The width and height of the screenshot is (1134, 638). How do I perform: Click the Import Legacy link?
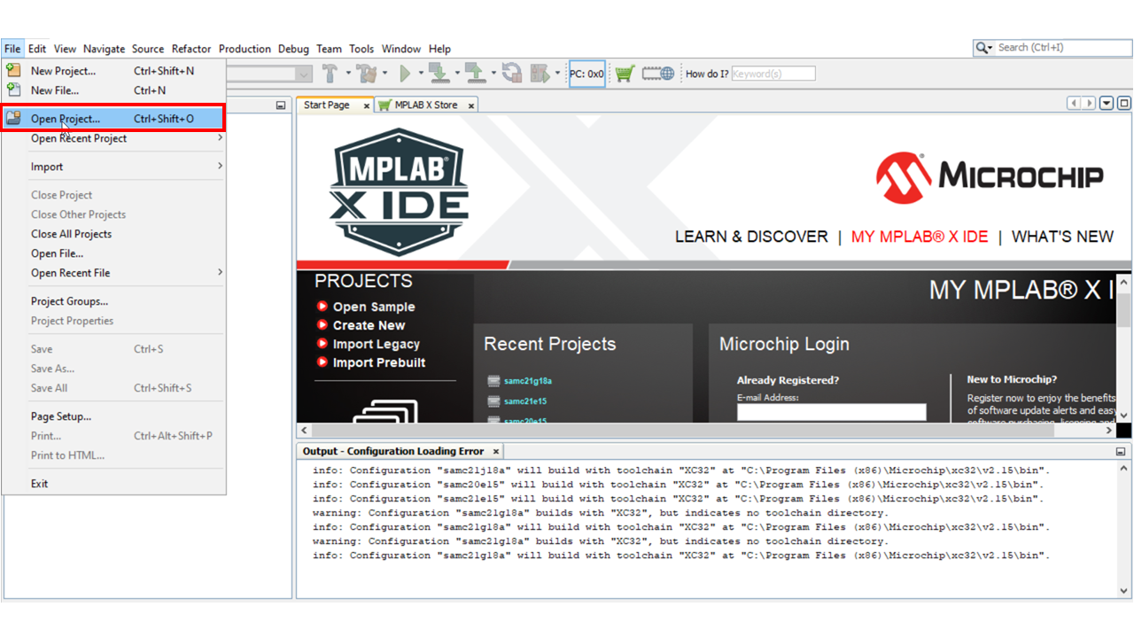pos(376,344)
